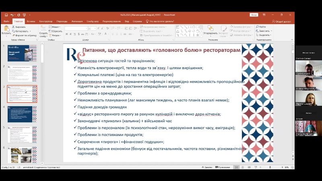Select slide 6 thumbnail with photos

22,155
